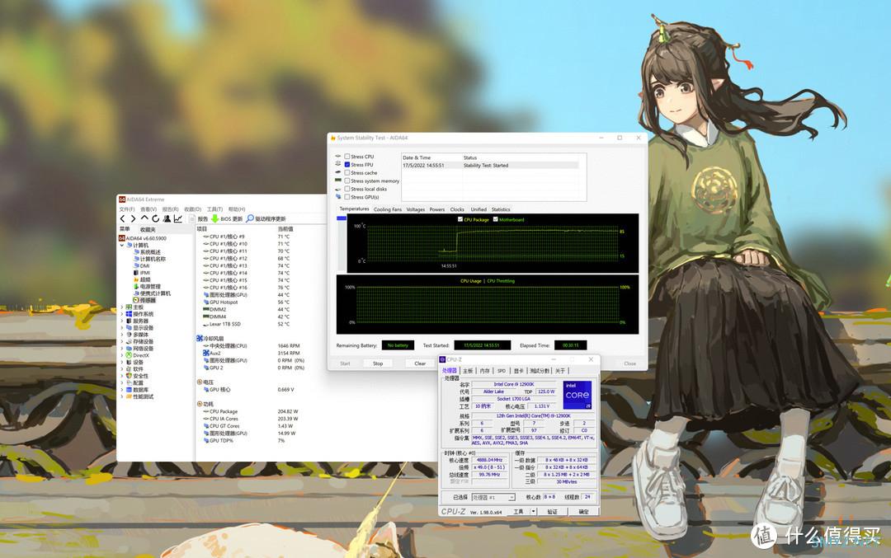891x558 pixels.
Task: Refresh the AIDA64 sensor view
Action: point(155,218)
